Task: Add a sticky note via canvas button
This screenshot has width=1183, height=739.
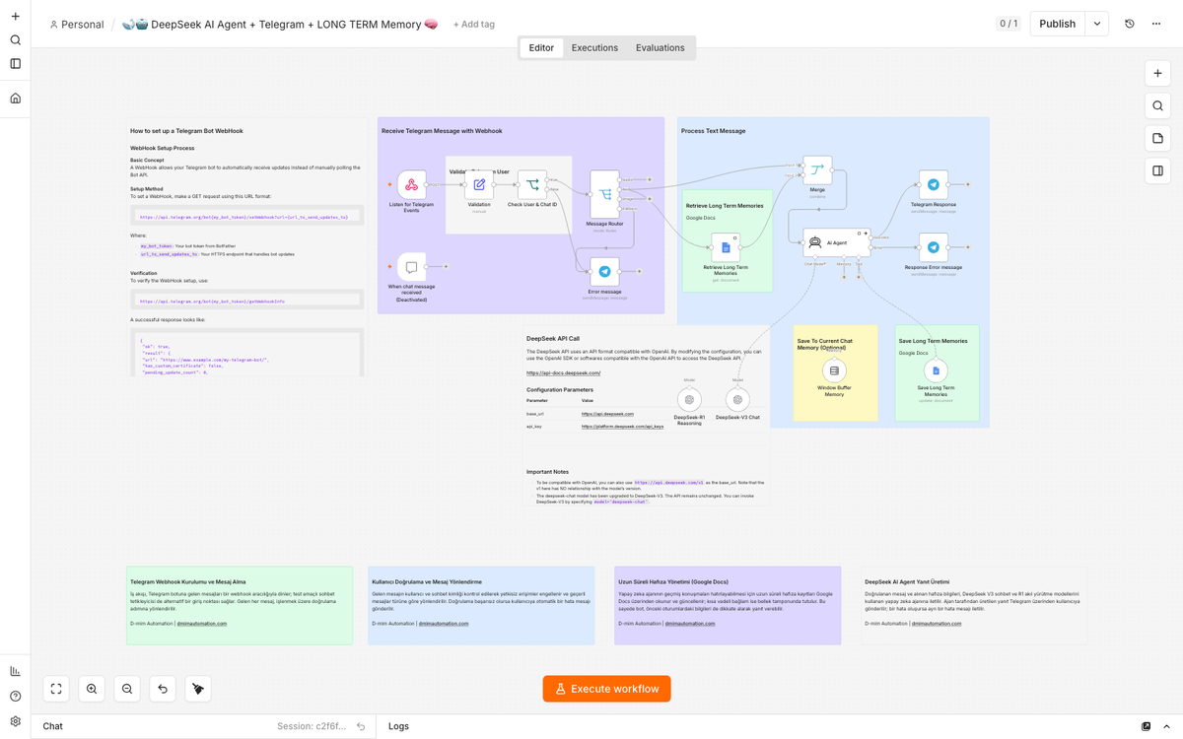Action: pos(1157,139)
